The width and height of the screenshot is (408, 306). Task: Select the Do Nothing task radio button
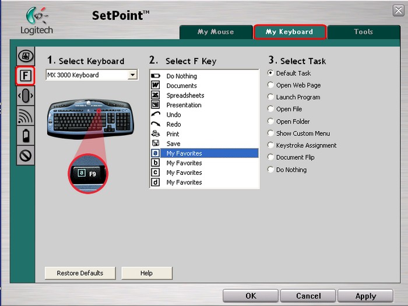(x=270, y=170)
